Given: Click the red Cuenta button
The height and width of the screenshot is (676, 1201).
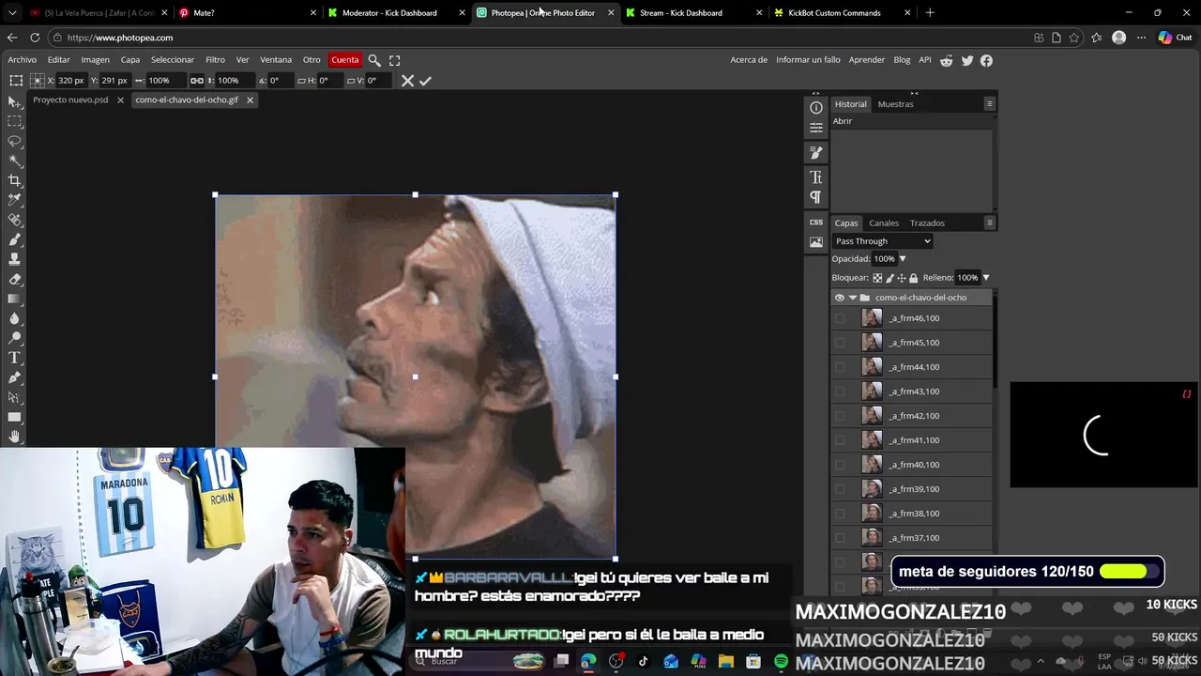Looking at the screenshot, I should click(x=344, y=60).
